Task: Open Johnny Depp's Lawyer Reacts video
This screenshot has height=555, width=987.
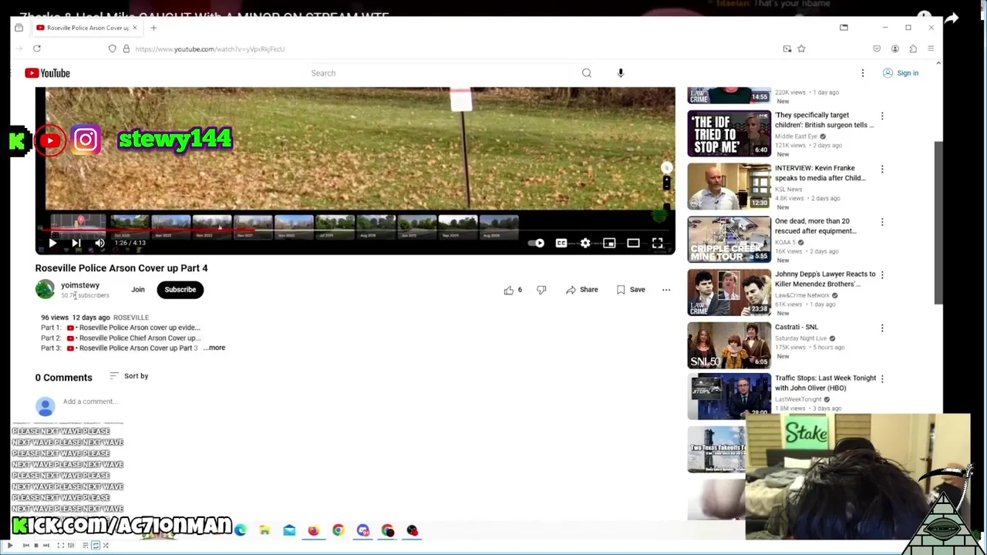Action: pos(729,293)
